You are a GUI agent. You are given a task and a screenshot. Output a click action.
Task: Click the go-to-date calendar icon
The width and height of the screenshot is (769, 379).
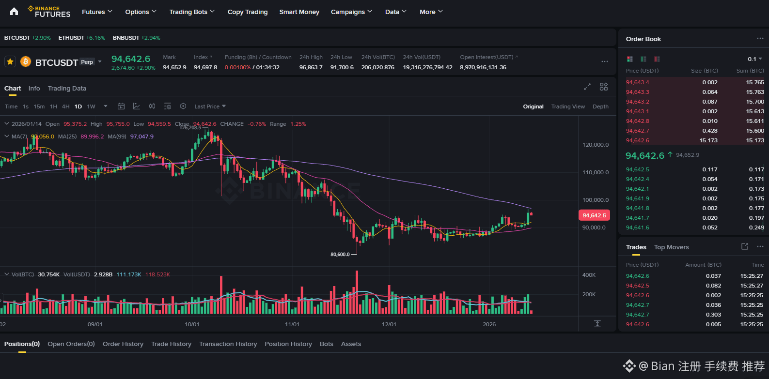point(121,106)
